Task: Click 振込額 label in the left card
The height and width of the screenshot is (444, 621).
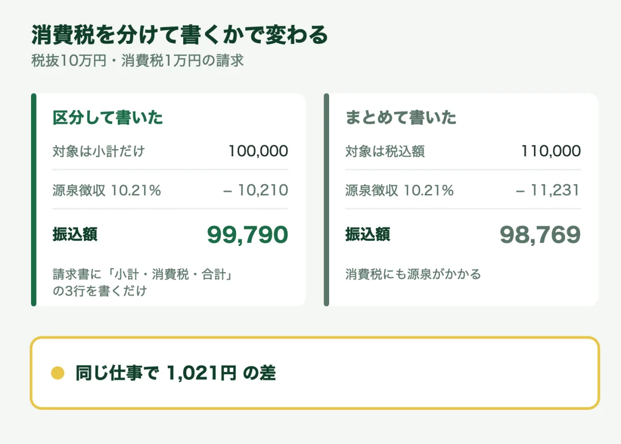Action: pos(75,234)
